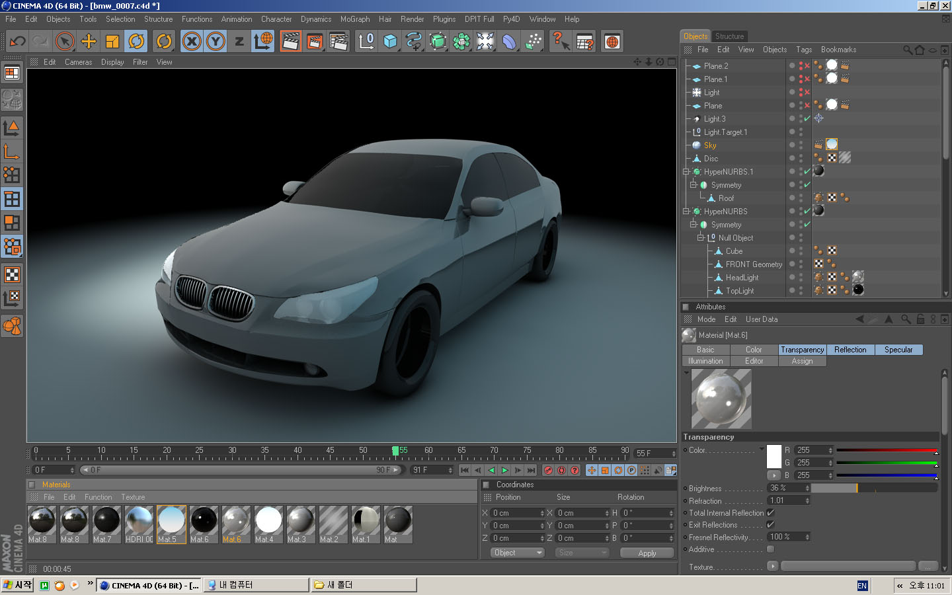Click the Texture browse ellipsis button
This screenshot has height=595, width=952.
[x=928, y=567]
